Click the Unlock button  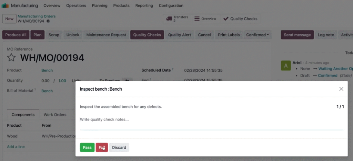[73, 35]
